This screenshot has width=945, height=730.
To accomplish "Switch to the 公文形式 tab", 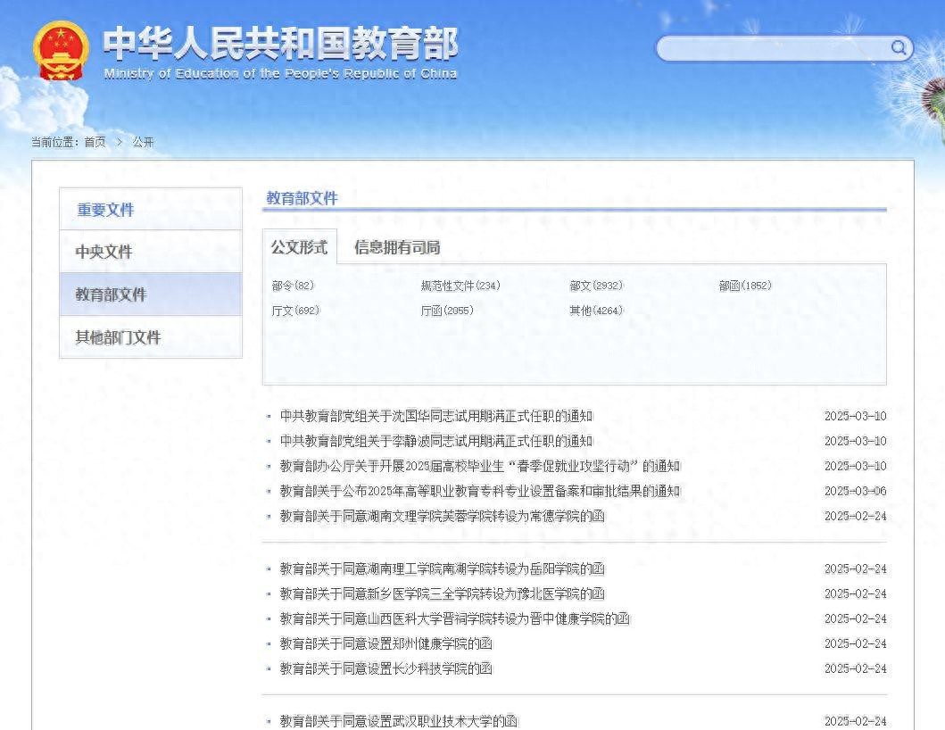I will pyautogui.click(x=300, y=247).
